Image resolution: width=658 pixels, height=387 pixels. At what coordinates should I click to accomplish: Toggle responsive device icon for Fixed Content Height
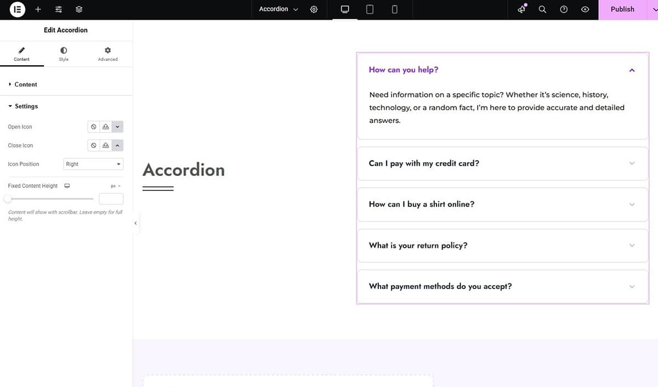coord(67,186)
